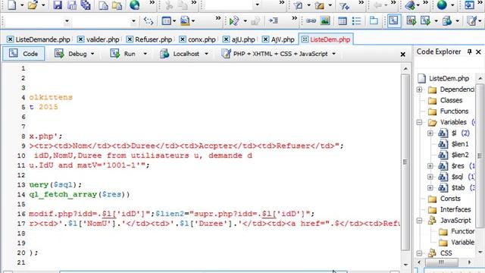
Task: Click the indent arrow icon
Action: 273,20
